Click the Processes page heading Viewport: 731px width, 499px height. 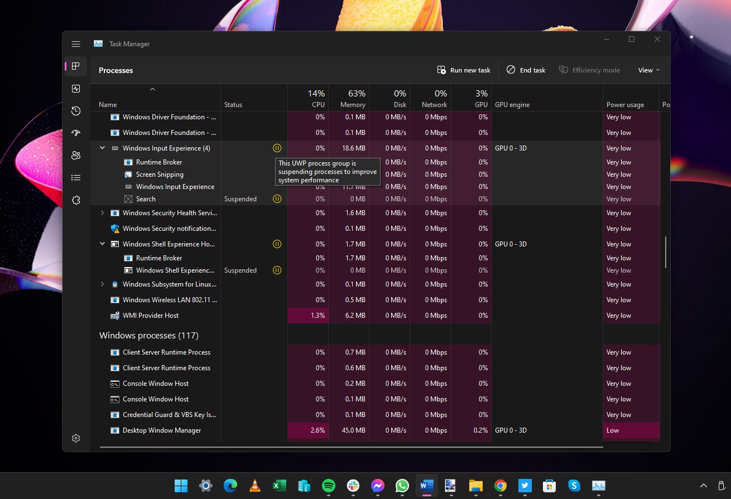tap(116, 70)
